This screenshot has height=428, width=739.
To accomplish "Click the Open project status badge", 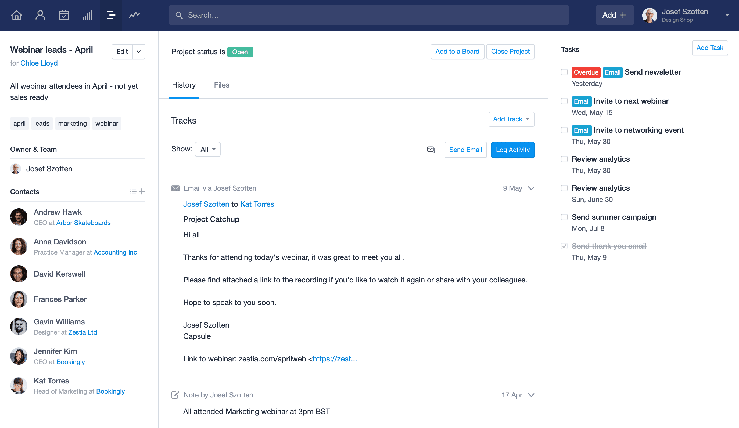I will click(x=240, y=52).
